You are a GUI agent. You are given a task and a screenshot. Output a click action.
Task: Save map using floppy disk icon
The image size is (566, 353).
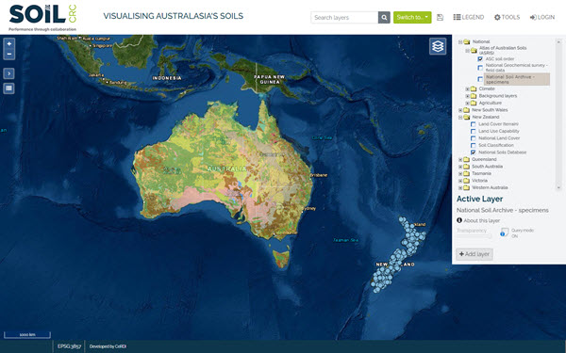(x=440, y=17)
